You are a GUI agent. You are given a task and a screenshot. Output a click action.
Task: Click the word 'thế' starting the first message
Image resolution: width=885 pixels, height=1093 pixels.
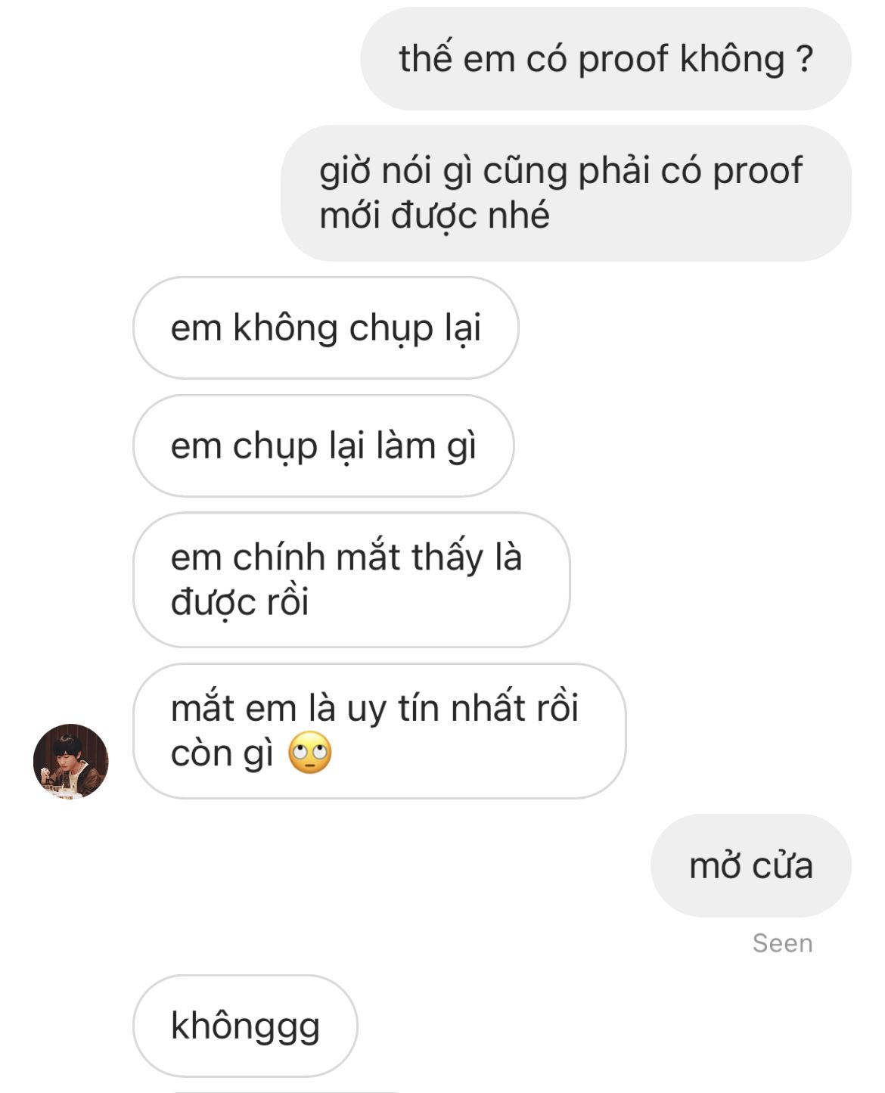coord(426,57)
